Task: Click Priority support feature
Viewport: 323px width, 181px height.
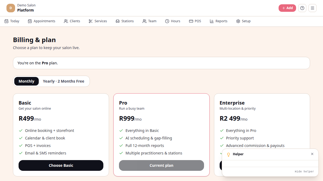Action: [240, 138]
